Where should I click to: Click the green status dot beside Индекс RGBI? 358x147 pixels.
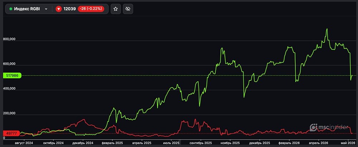tap(11, 9)
